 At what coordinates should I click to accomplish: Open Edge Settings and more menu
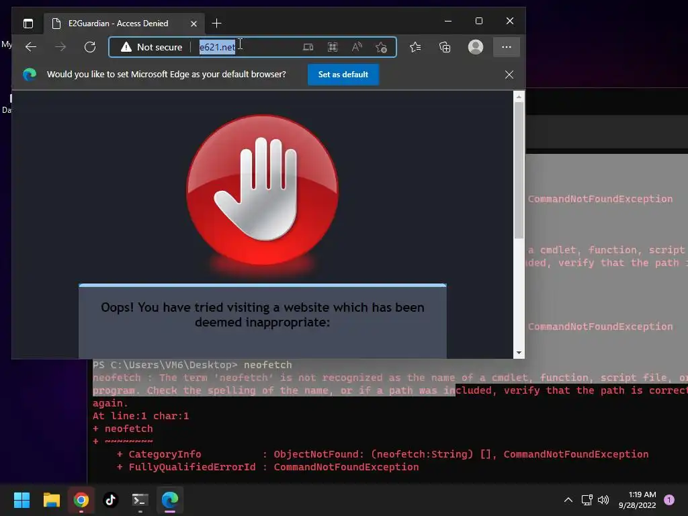[507, 47]
